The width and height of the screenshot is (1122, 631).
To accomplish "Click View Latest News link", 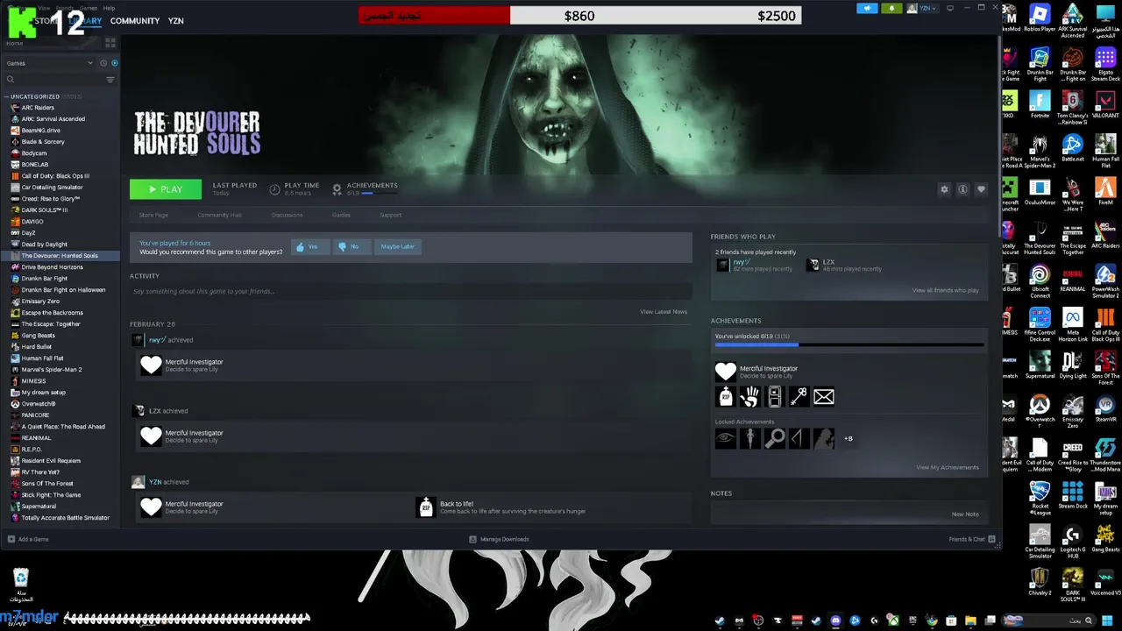I will (664, 312).
